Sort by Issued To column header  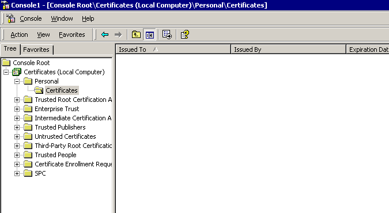(x=173, y=50)
